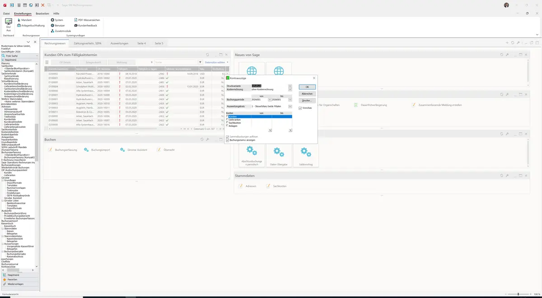Open the Benutzer settings

click(x=58, y=25)
